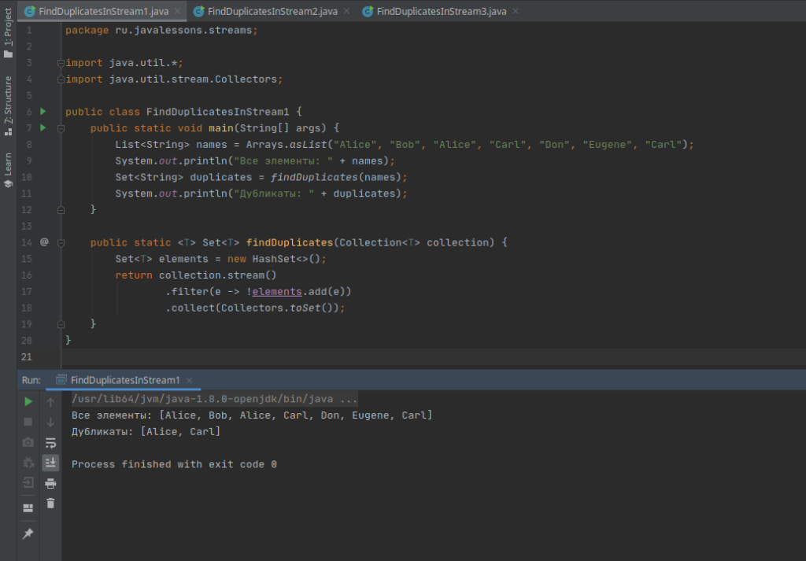
Task: Rerun FindDuplicatesInStream1 with the green play button
Action: pyautogui.click(x=28, y=402)
